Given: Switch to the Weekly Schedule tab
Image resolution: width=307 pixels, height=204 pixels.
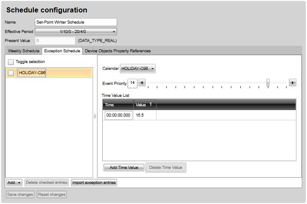Looking at the screenshot, I should click(24, 51).
